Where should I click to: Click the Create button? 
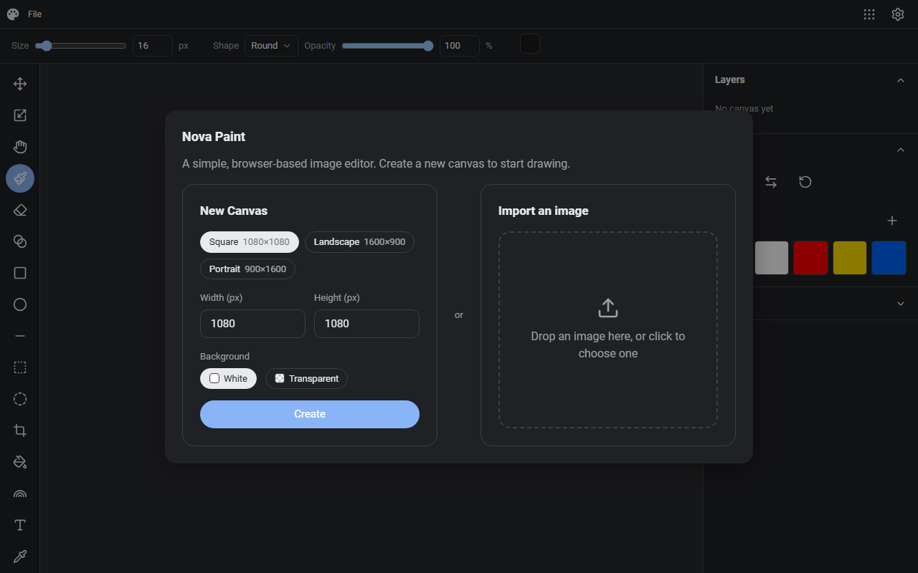pyautogui.click(x=310, y=414)
